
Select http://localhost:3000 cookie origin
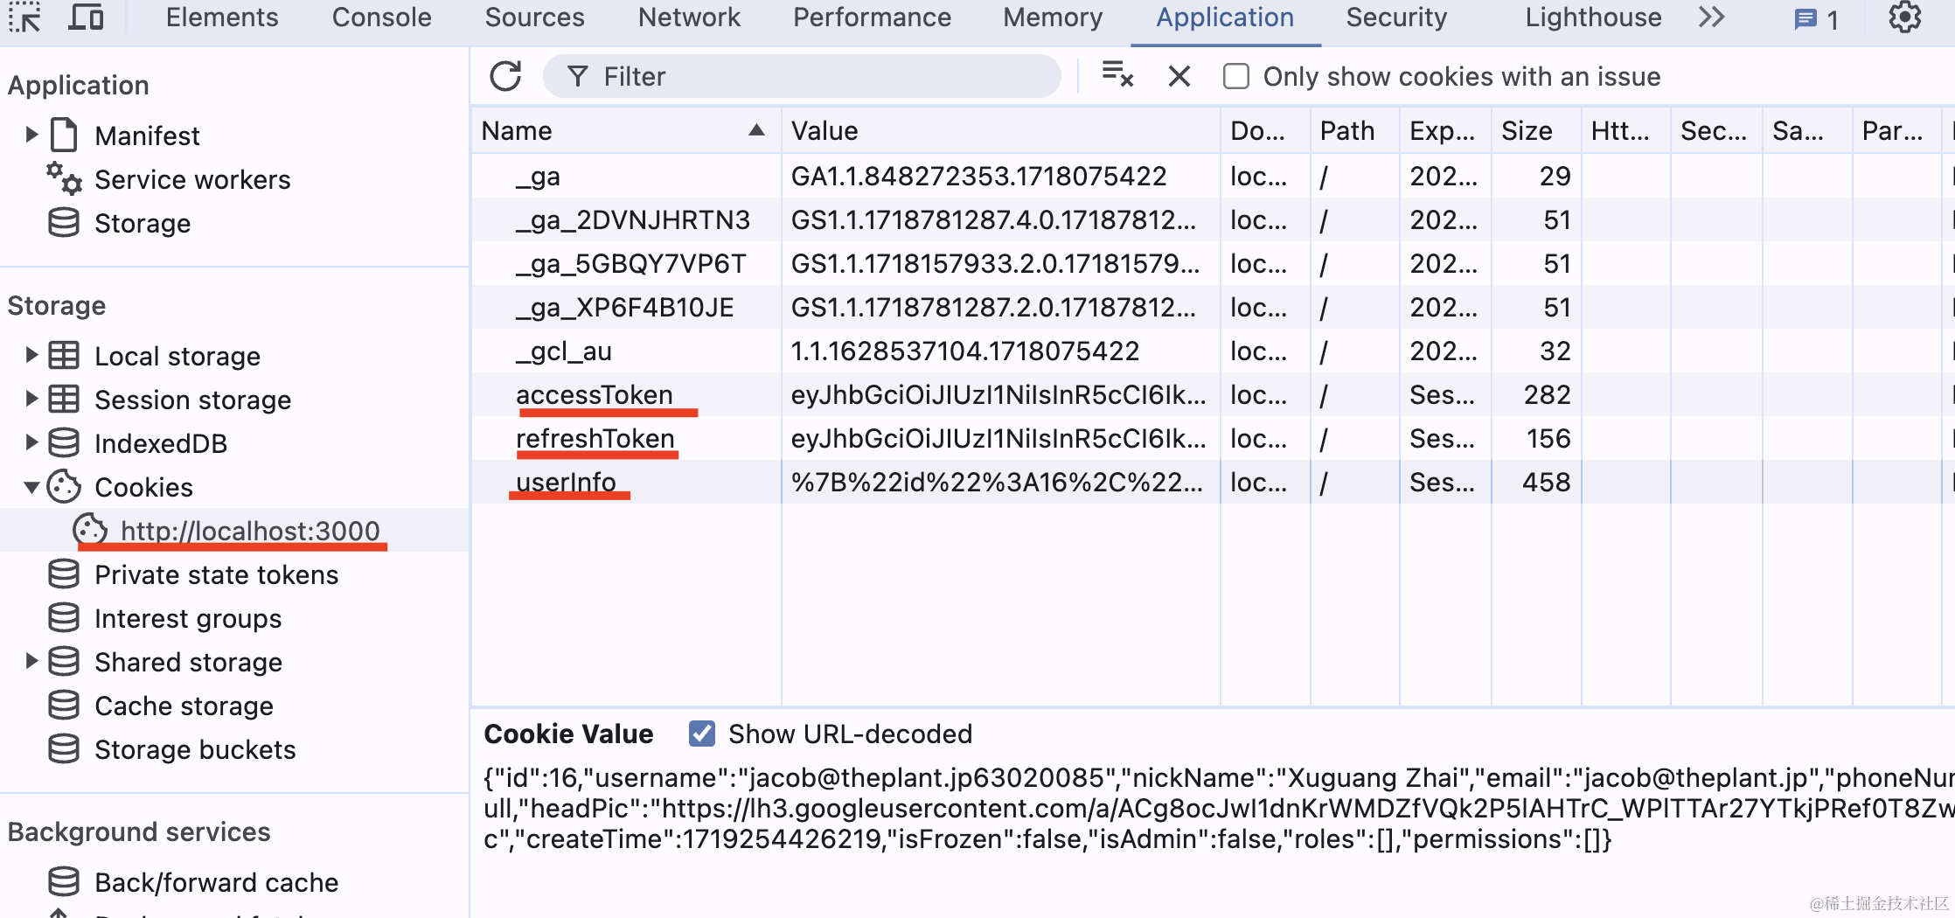250,531
